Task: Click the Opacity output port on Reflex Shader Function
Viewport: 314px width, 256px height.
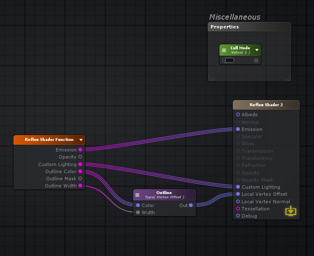Action: 80,157
